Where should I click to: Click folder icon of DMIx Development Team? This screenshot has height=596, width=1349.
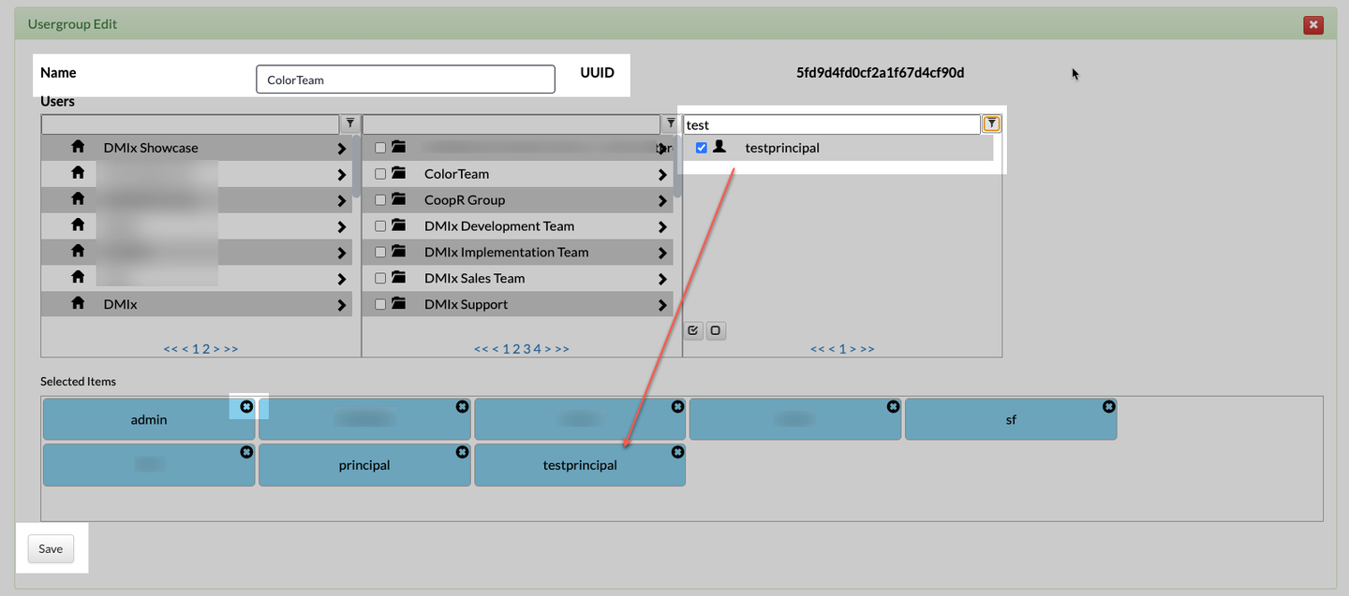[399, 225]
